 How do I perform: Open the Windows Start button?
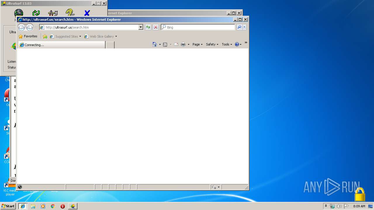(x=8, y=206)
